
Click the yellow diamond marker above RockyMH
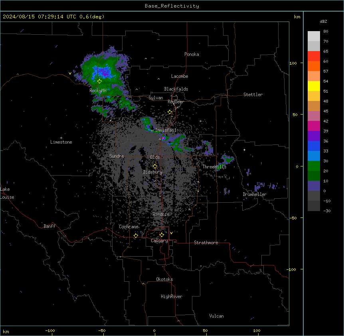pos(99,81)
